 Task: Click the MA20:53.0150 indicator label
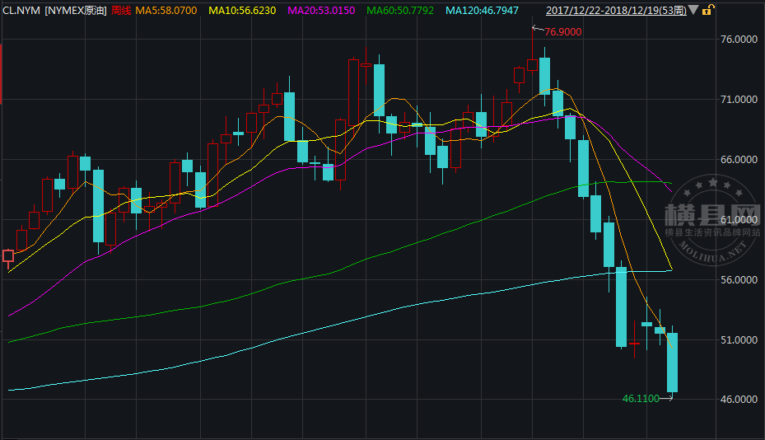pos(321,10)
